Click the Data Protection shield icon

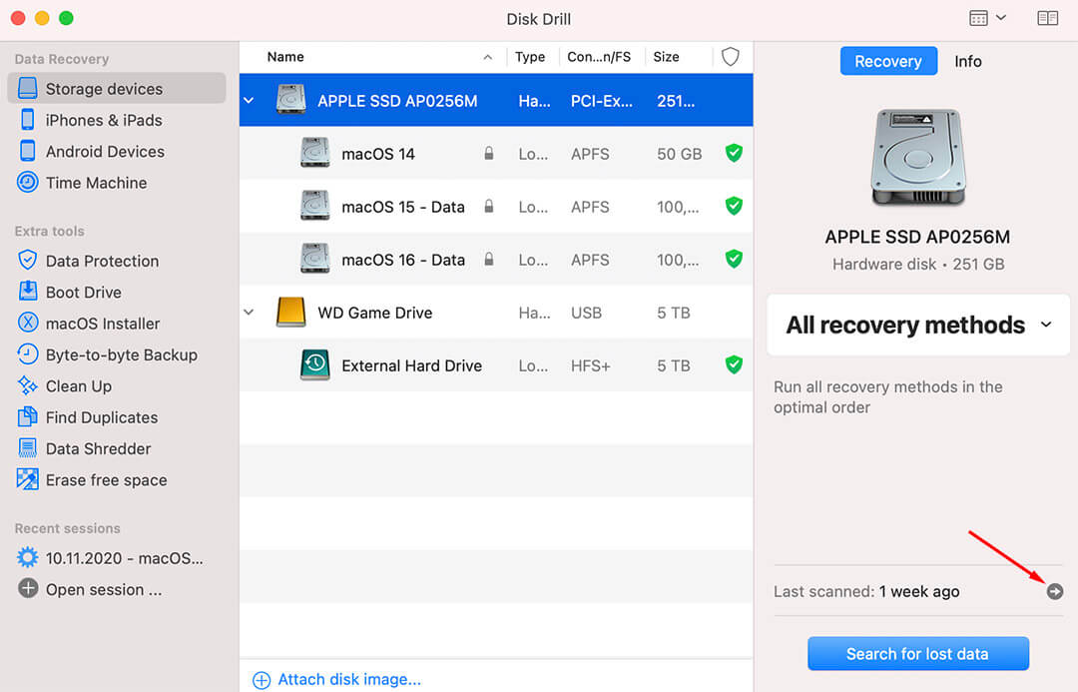[28, 260]
